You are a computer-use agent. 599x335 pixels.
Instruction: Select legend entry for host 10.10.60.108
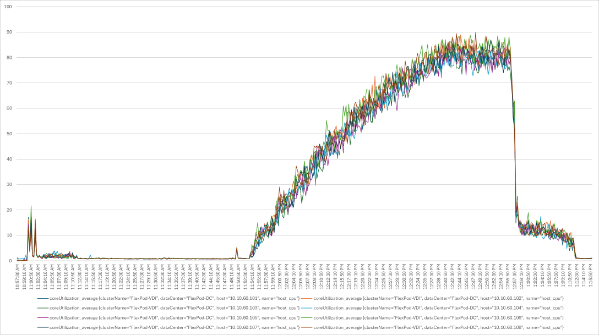tap(432, 327)
